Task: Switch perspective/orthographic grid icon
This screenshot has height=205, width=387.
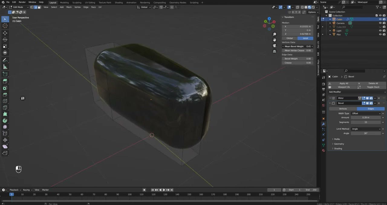Action: pos(274,51)
